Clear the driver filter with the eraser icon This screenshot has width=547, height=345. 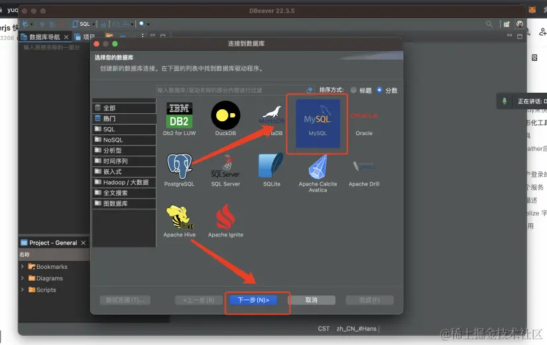click(x=309, y=90)
